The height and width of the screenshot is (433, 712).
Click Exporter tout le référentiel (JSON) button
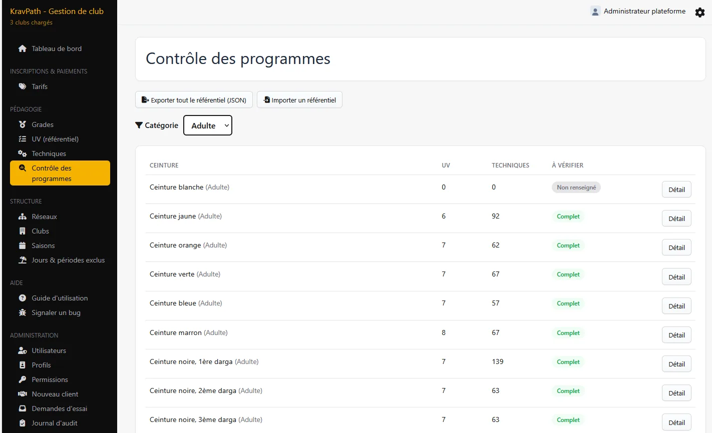click(x=194, y=100)
